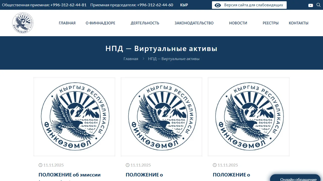323x181 pixels.
Task: Click the eye icon for accessibility version
Action: (x=218, y=5)
